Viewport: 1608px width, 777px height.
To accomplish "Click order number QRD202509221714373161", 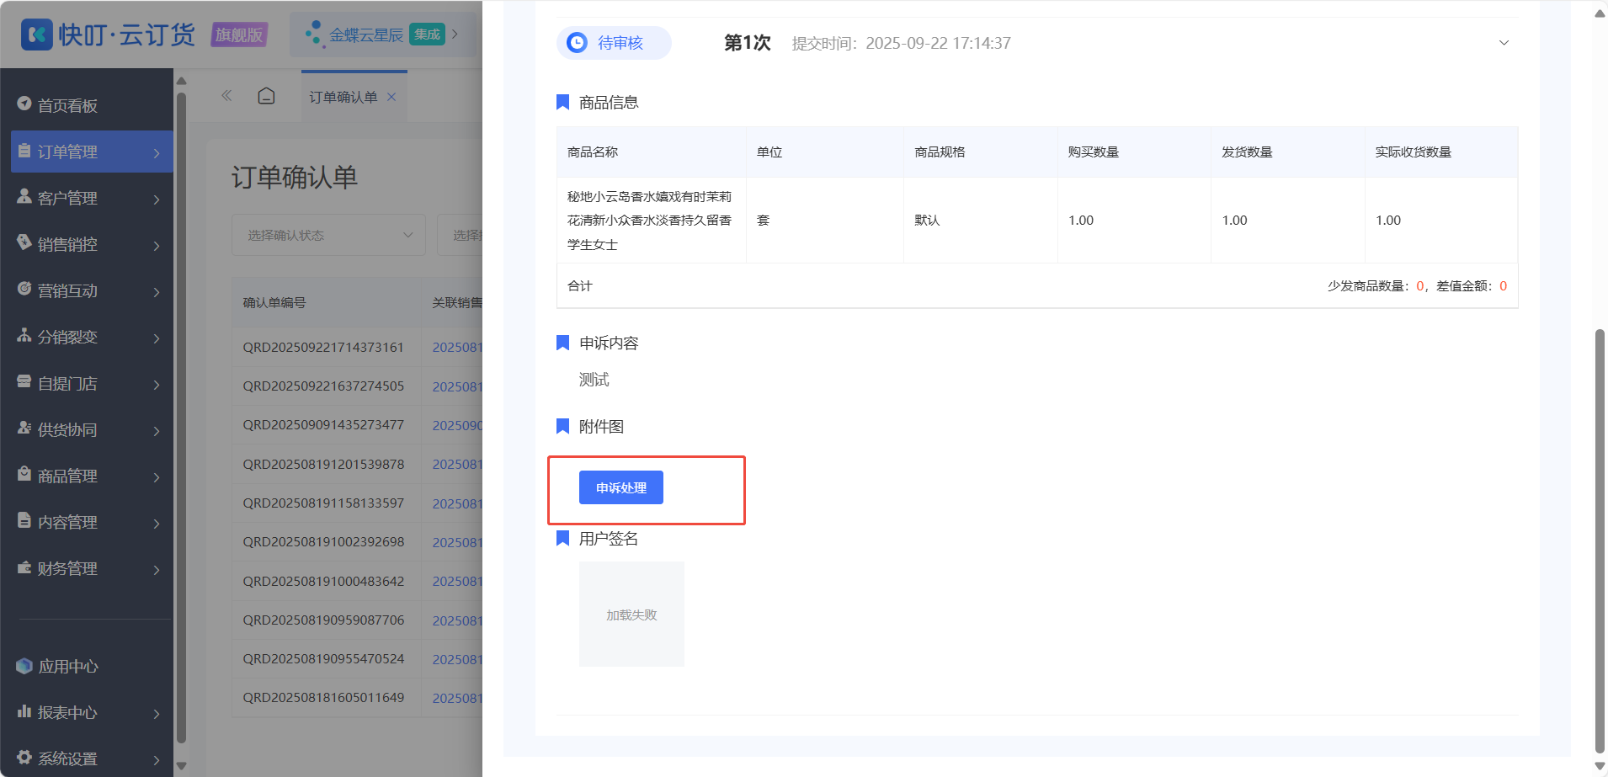I will 323,347.
